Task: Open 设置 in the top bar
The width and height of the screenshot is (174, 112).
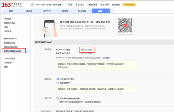Action: (70, 5)
